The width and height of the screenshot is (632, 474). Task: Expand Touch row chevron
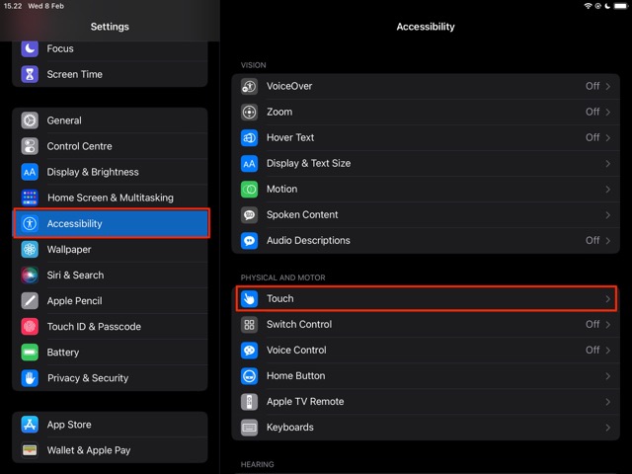tap(608, 299)
